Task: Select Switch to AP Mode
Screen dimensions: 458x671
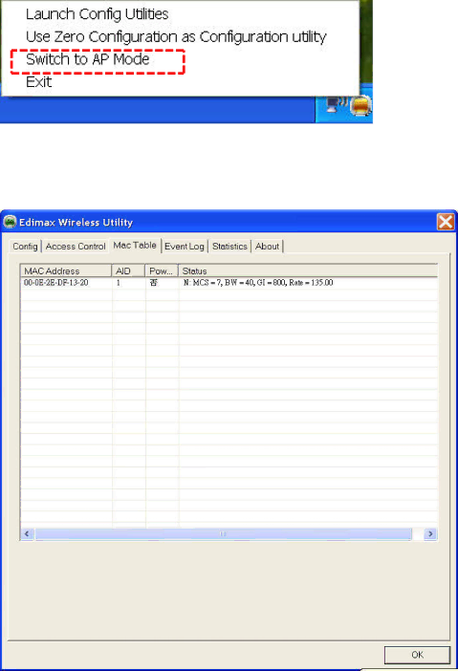Action: pos(88,59)
